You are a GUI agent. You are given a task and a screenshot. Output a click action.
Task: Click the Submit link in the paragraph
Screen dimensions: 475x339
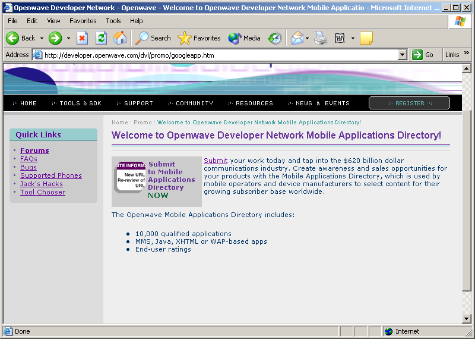pos(216,161)
